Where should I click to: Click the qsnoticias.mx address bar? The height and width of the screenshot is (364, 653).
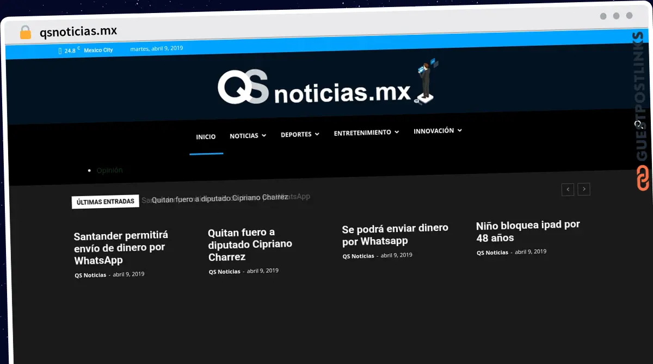pyautogui.click(x=78, y=31)
